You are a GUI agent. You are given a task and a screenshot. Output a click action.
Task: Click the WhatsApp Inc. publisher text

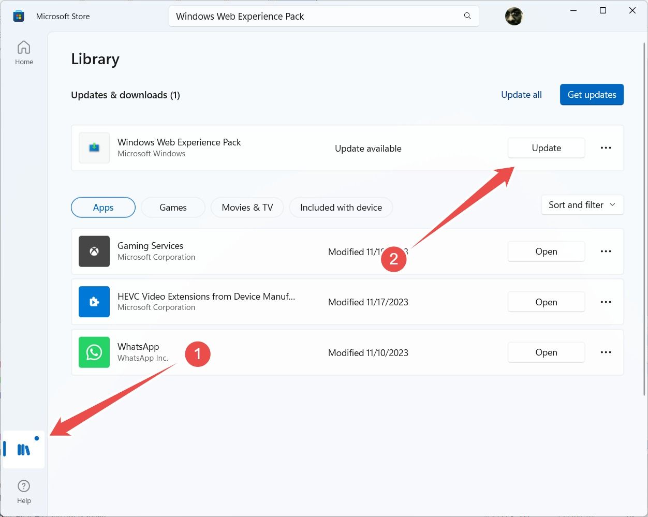point(143,358)
